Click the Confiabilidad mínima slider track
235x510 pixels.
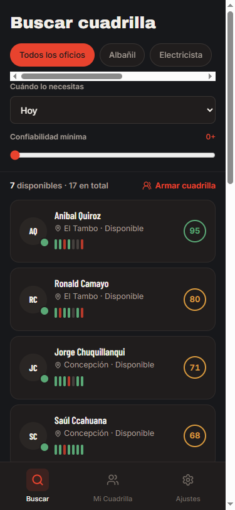click(113, 155)
